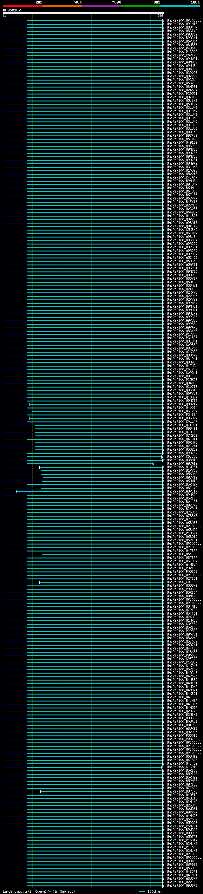The height and width of the screenshot is (894, 203).
Task: Click the purple ~60% identity legend bar
Action: [101, 6]
